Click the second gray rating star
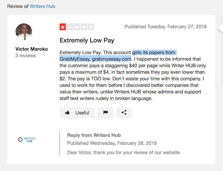The image size is (223, 171). (70, 27)
